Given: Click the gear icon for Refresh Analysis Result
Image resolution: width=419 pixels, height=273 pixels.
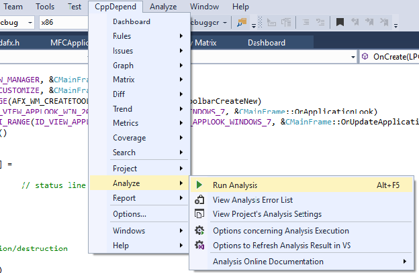Looking at the screenshot, I should [199, 245].
